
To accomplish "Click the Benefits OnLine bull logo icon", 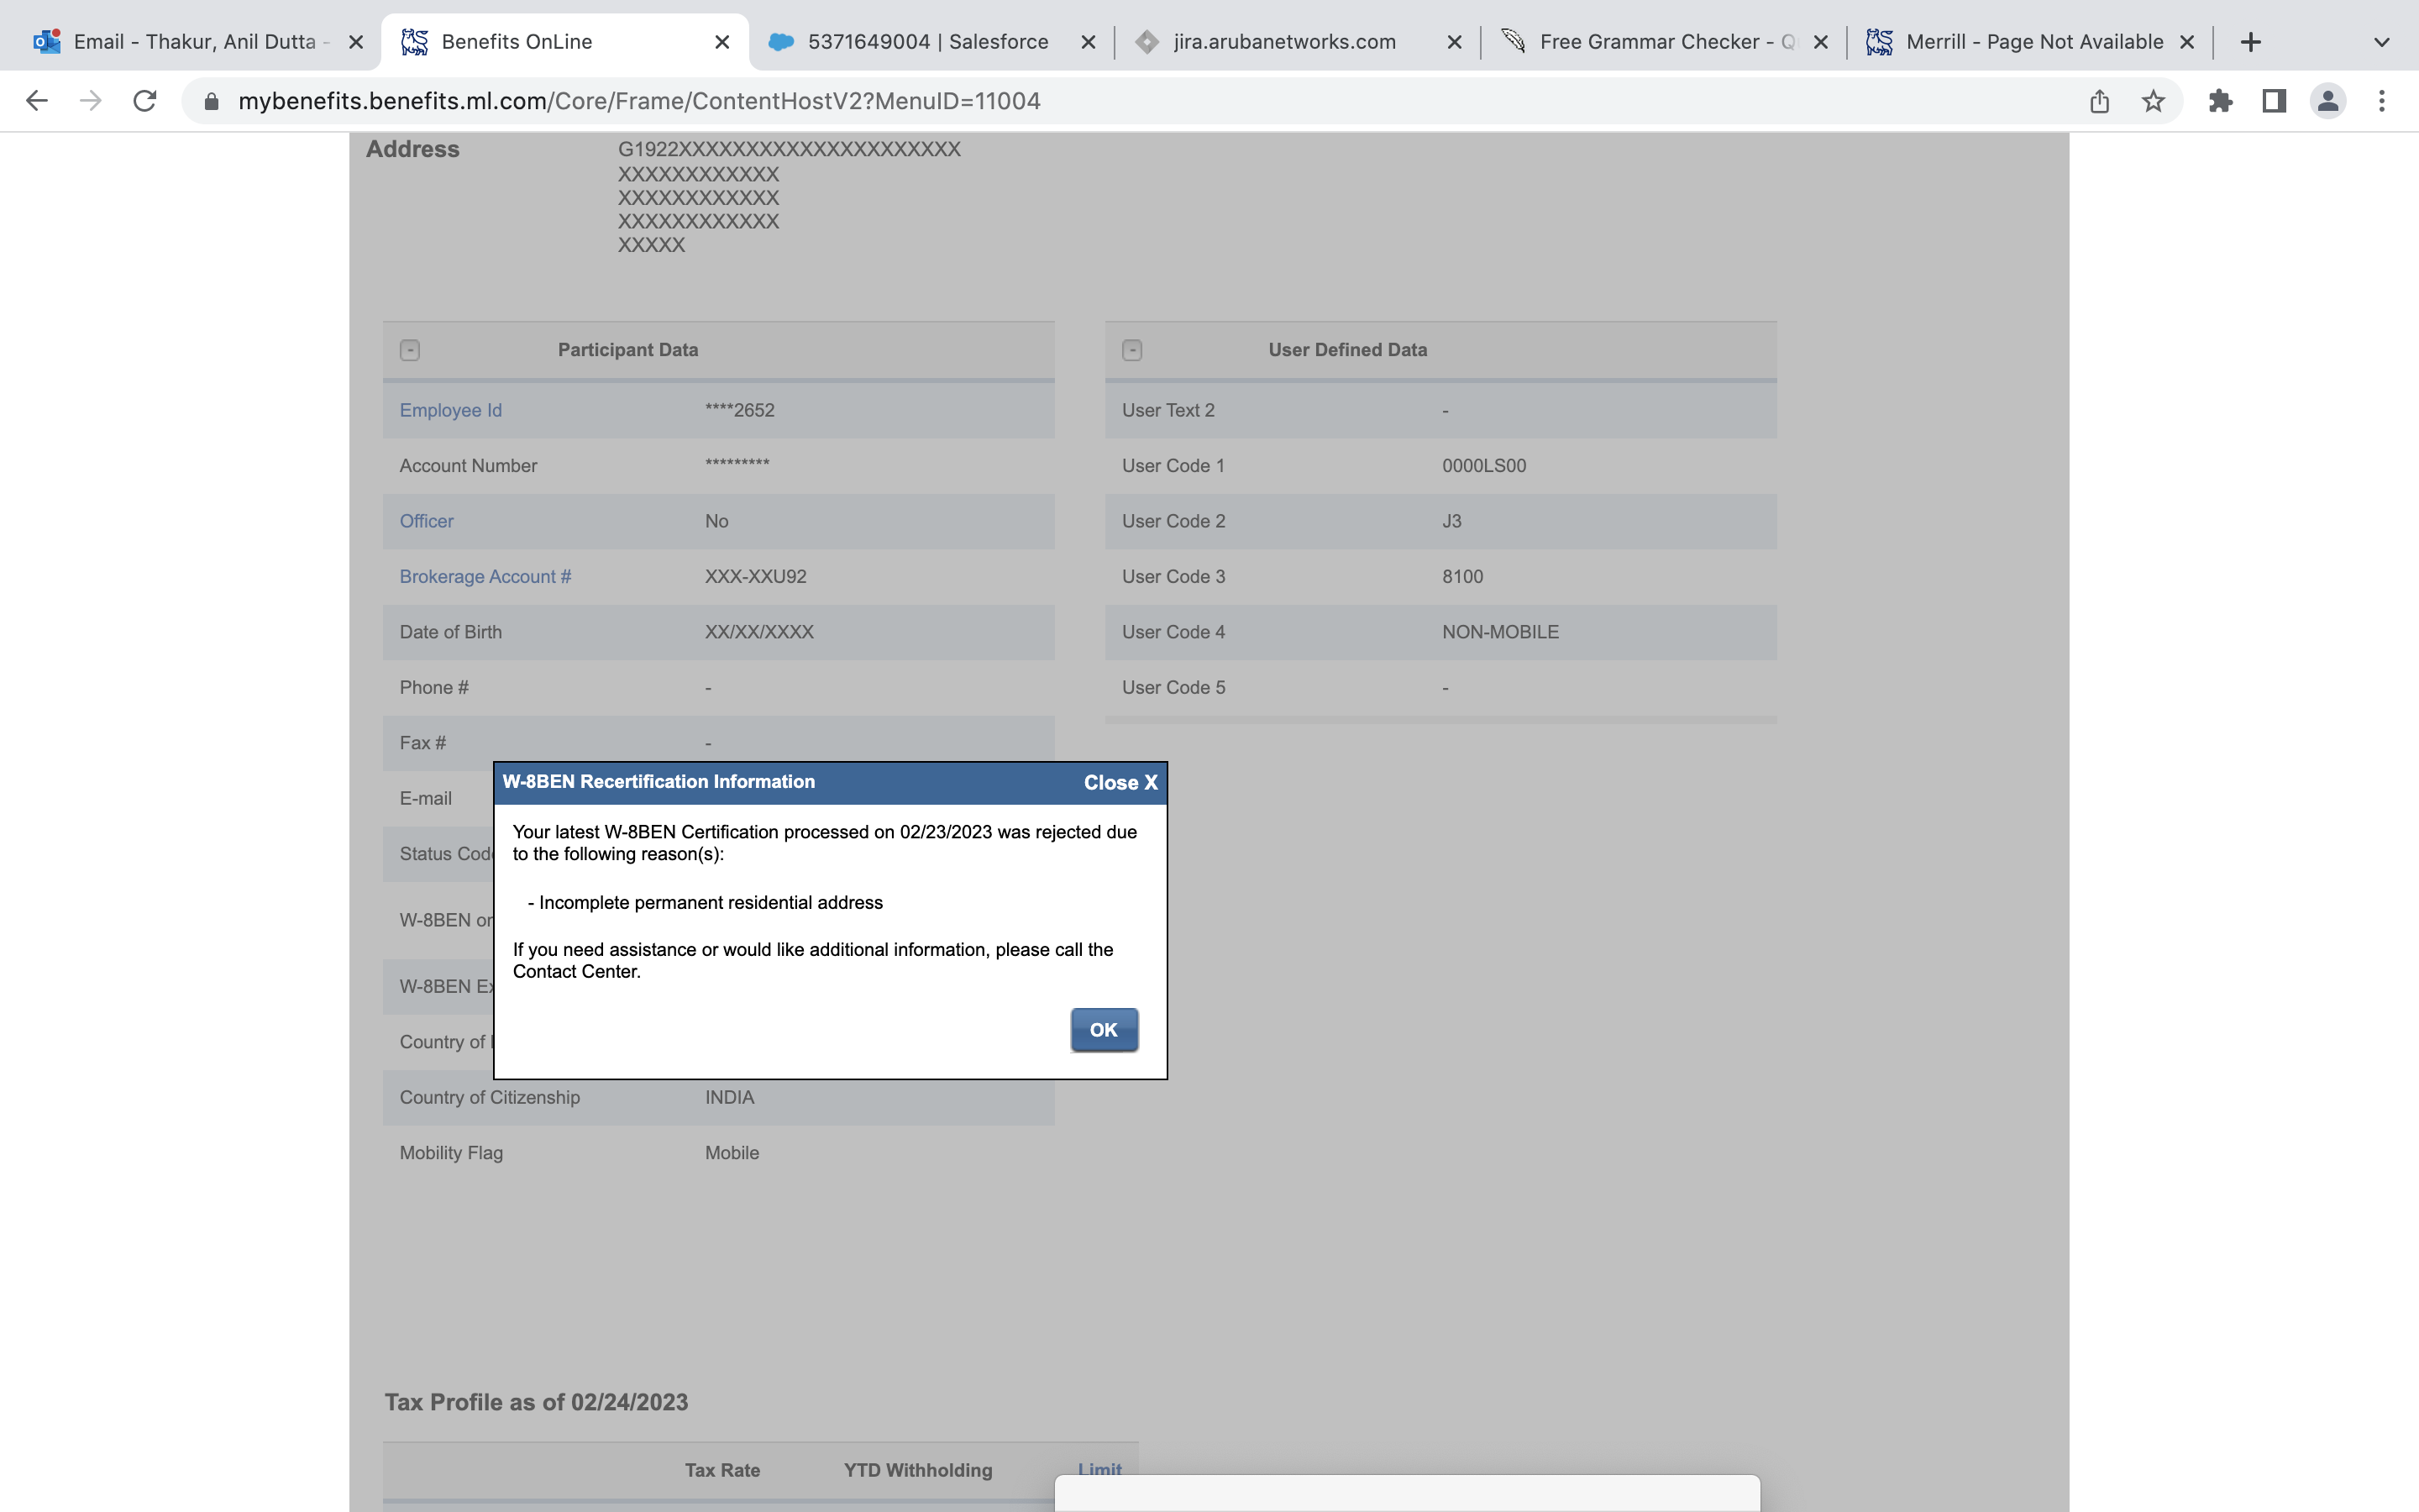I will (x=413, y=41).
